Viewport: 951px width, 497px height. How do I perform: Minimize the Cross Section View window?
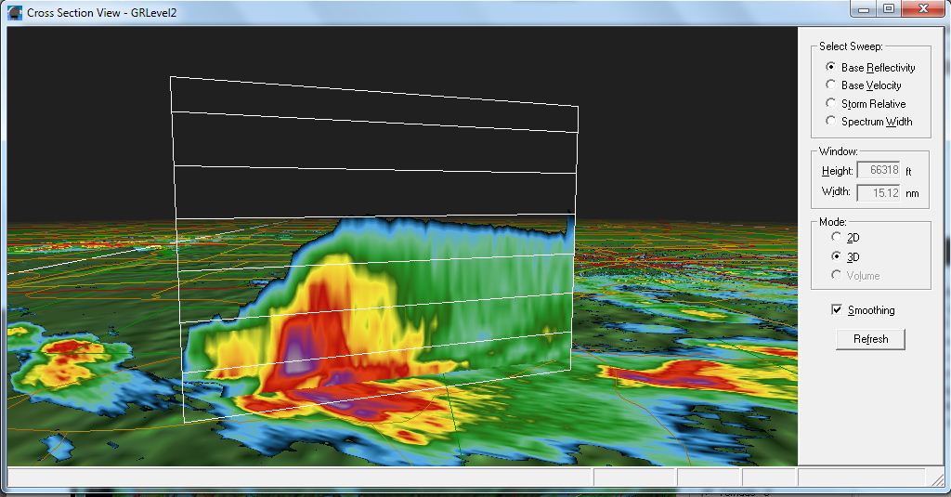tap(864, 8)
